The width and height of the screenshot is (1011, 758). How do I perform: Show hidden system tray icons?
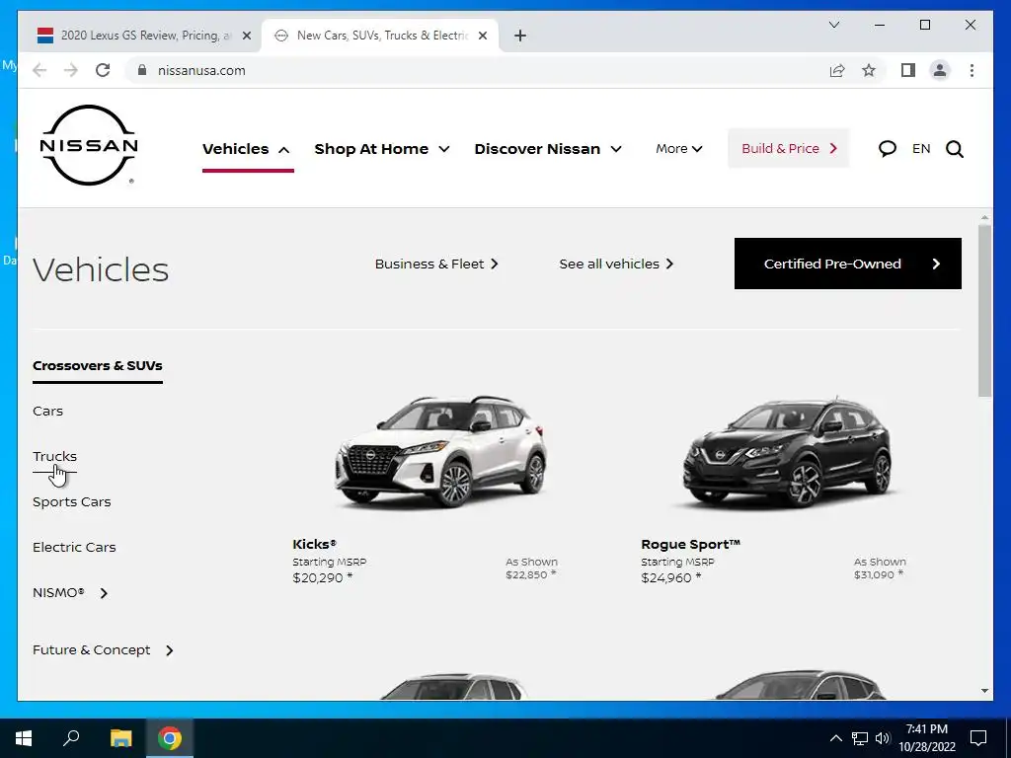click(x=835, y=738)
